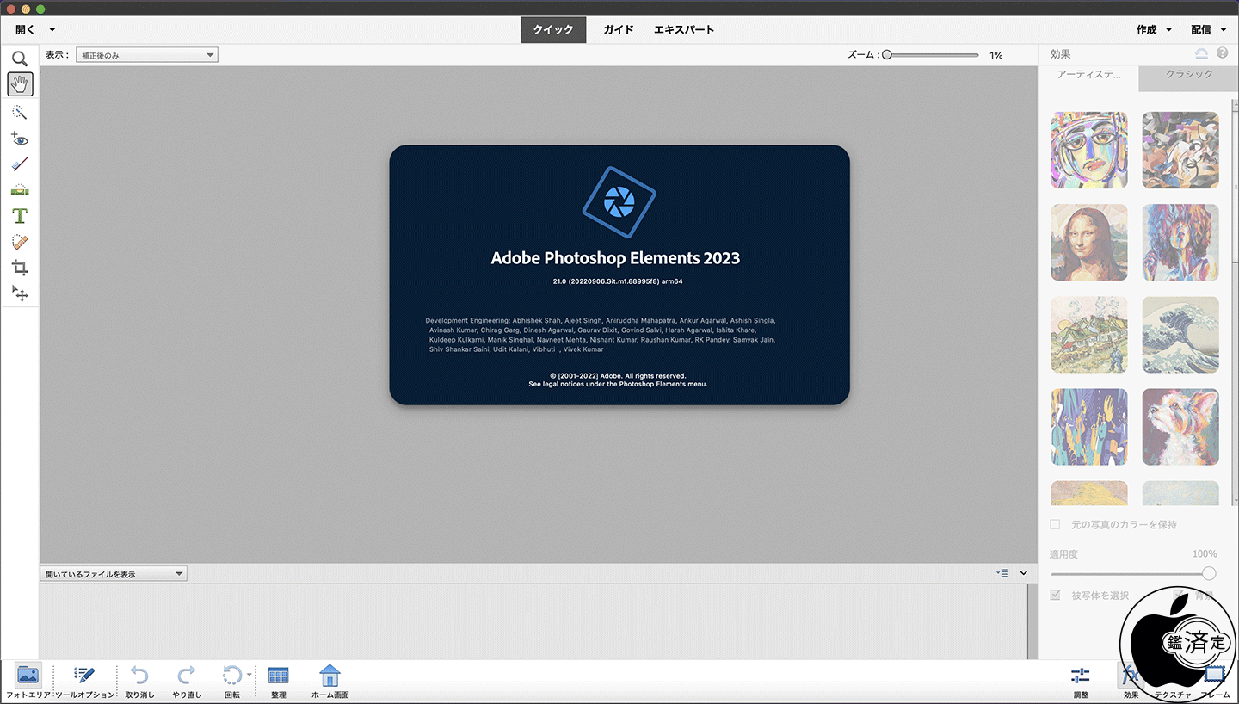Click the ズーム zoom slider handle
This screenshot has width=1239, height=704.
tap(886, 55)
